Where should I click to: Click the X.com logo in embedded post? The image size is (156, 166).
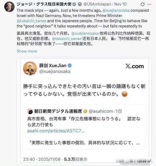(135, 66)
